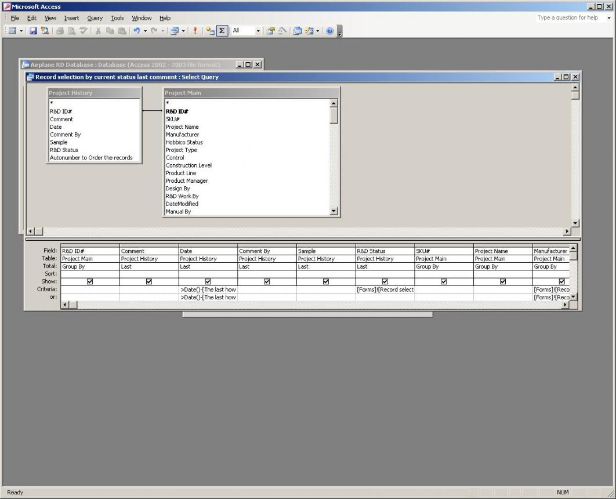Click Total cell showing Last under Comment
616x499 pixels.
149,266
